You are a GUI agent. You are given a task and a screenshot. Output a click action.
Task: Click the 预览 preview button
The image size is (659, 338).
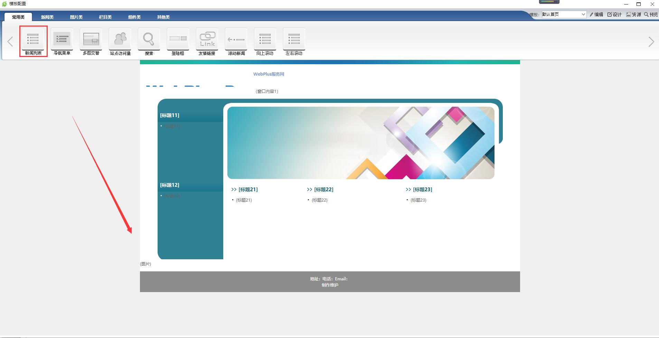pyautogui.click(x=651, y=15)
